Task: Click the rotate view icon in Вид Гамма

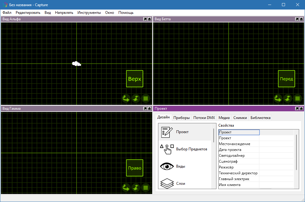Action: coord(126,188)
